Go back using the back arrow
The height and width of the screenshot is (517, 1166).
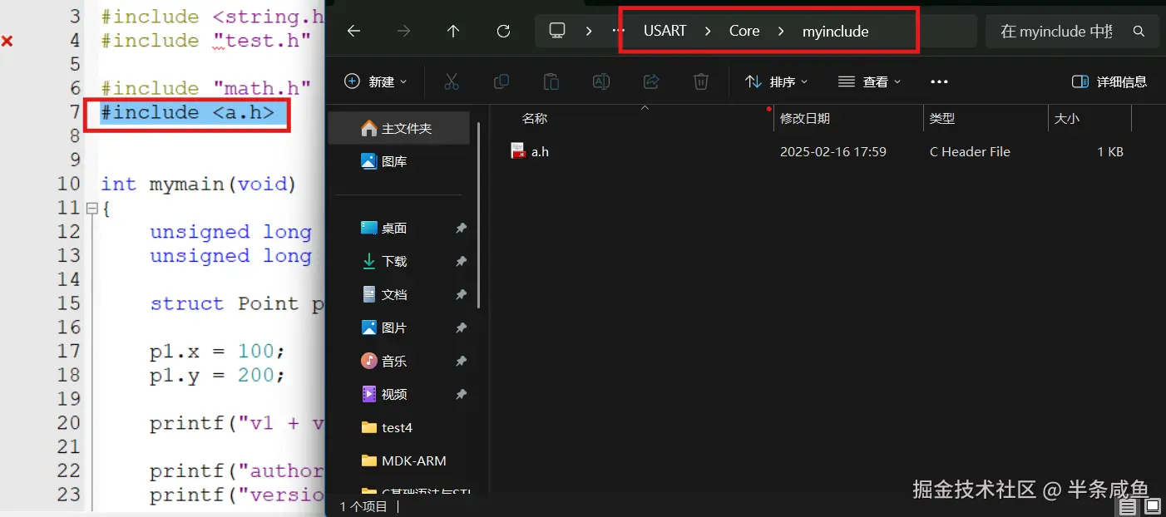pos(353,30)
